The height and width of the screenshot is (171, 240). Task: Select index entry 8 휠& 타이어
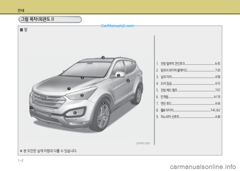[188, 110]
